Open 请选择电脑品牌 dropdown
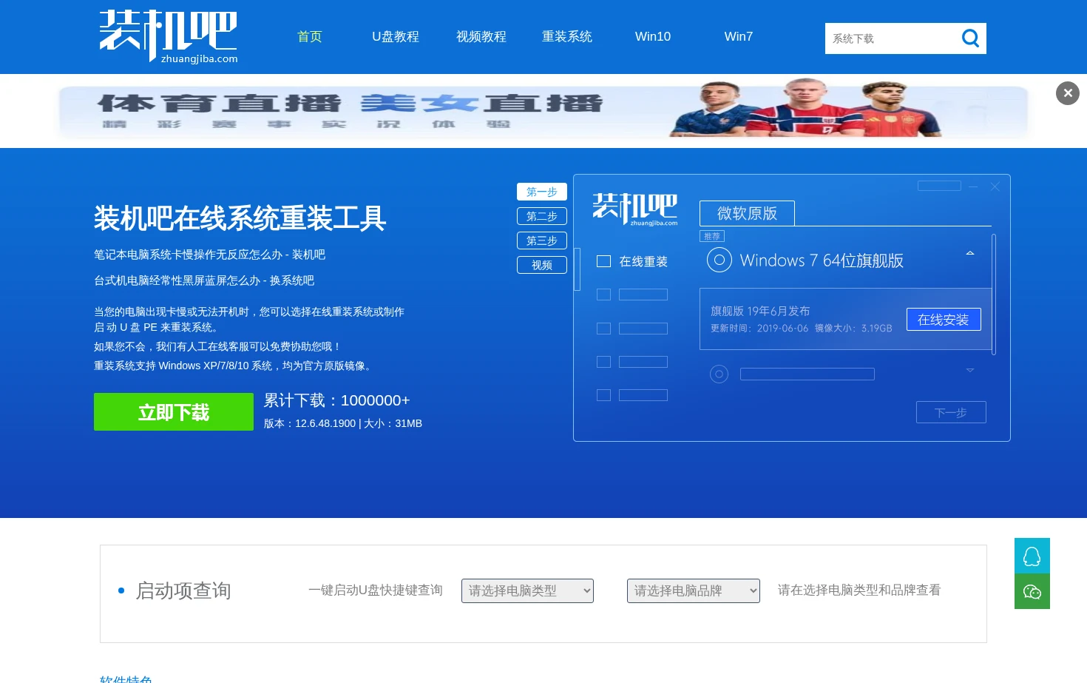 click(x=694, y=591)
